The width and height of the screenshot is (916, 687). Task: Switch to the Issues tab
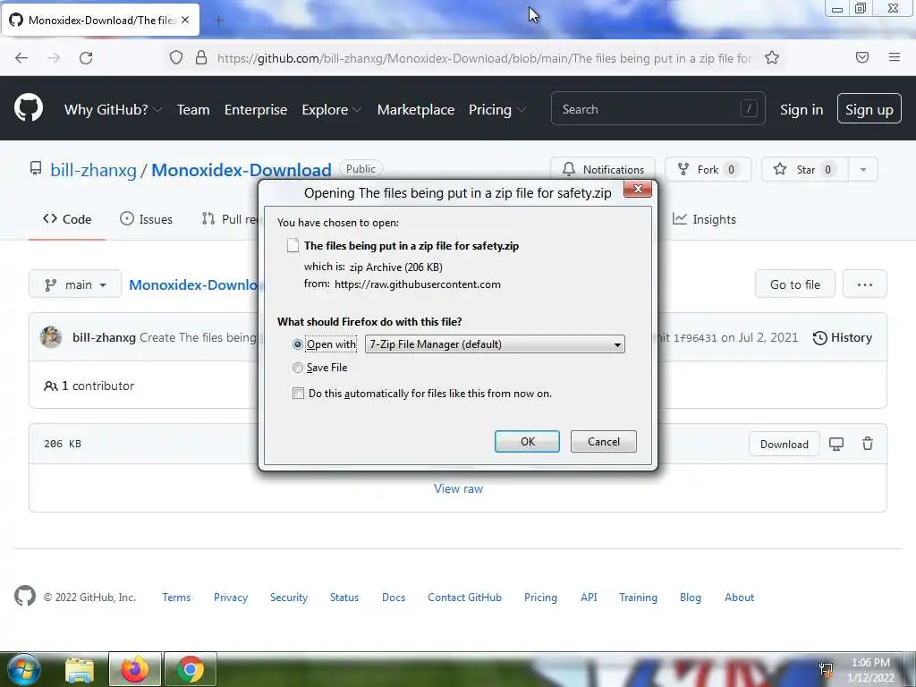point(146,219)
